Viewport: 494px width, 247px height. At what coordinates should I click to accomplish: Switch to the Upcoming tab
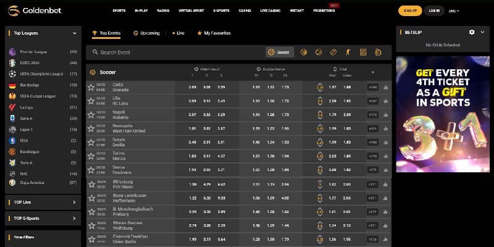click(146, 33)
